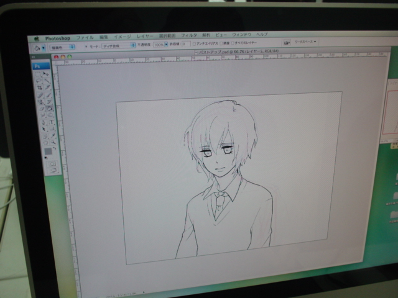Select the Notes tool
Screen dimensions: 398x298
tap(45, 137)
